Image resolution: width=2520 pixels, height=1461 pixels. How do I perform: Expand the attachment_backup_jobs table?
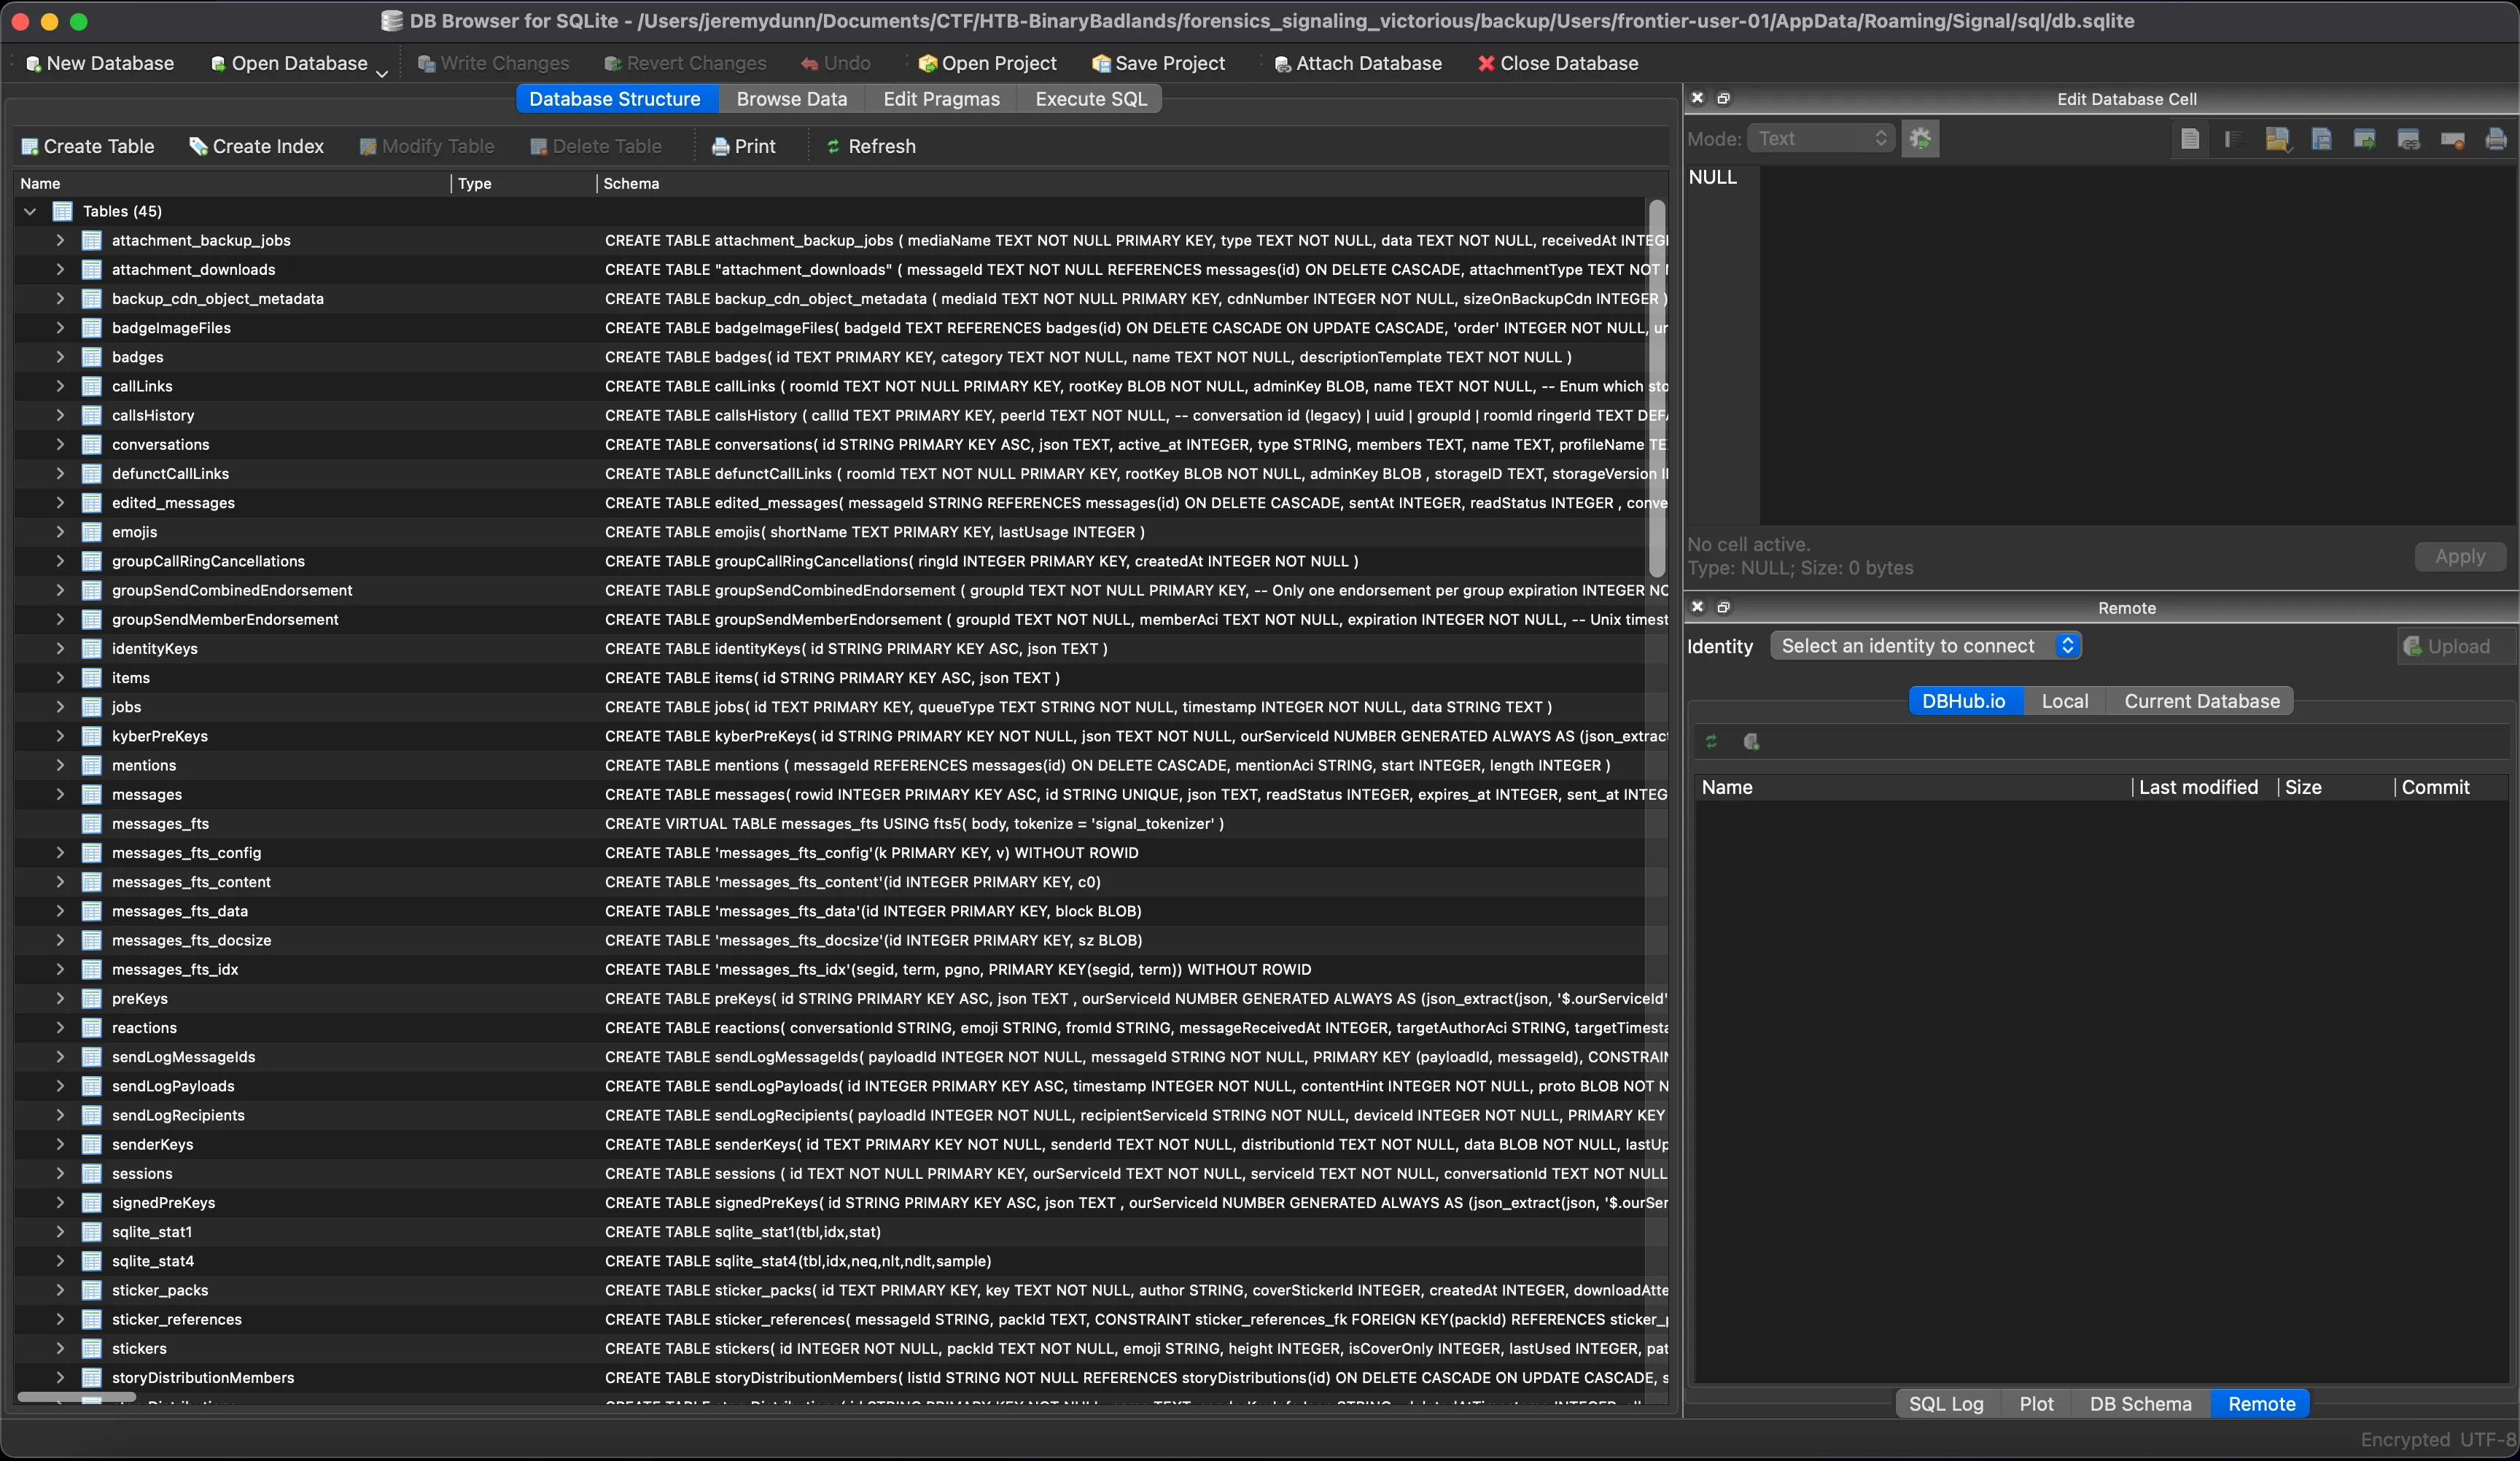[x=60, y=240]
